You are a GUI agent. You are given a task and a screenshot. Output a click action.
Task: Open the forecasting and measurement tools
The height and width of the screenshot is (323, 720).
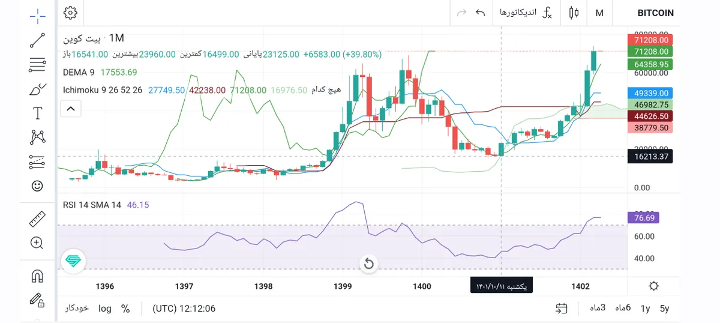pyautogui.click(x=37, y=161)
